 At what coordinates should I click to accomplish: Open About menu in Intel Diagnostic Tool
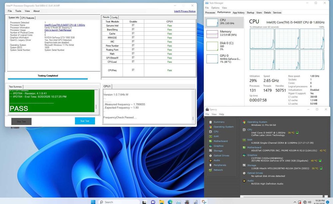click(36, 11)
